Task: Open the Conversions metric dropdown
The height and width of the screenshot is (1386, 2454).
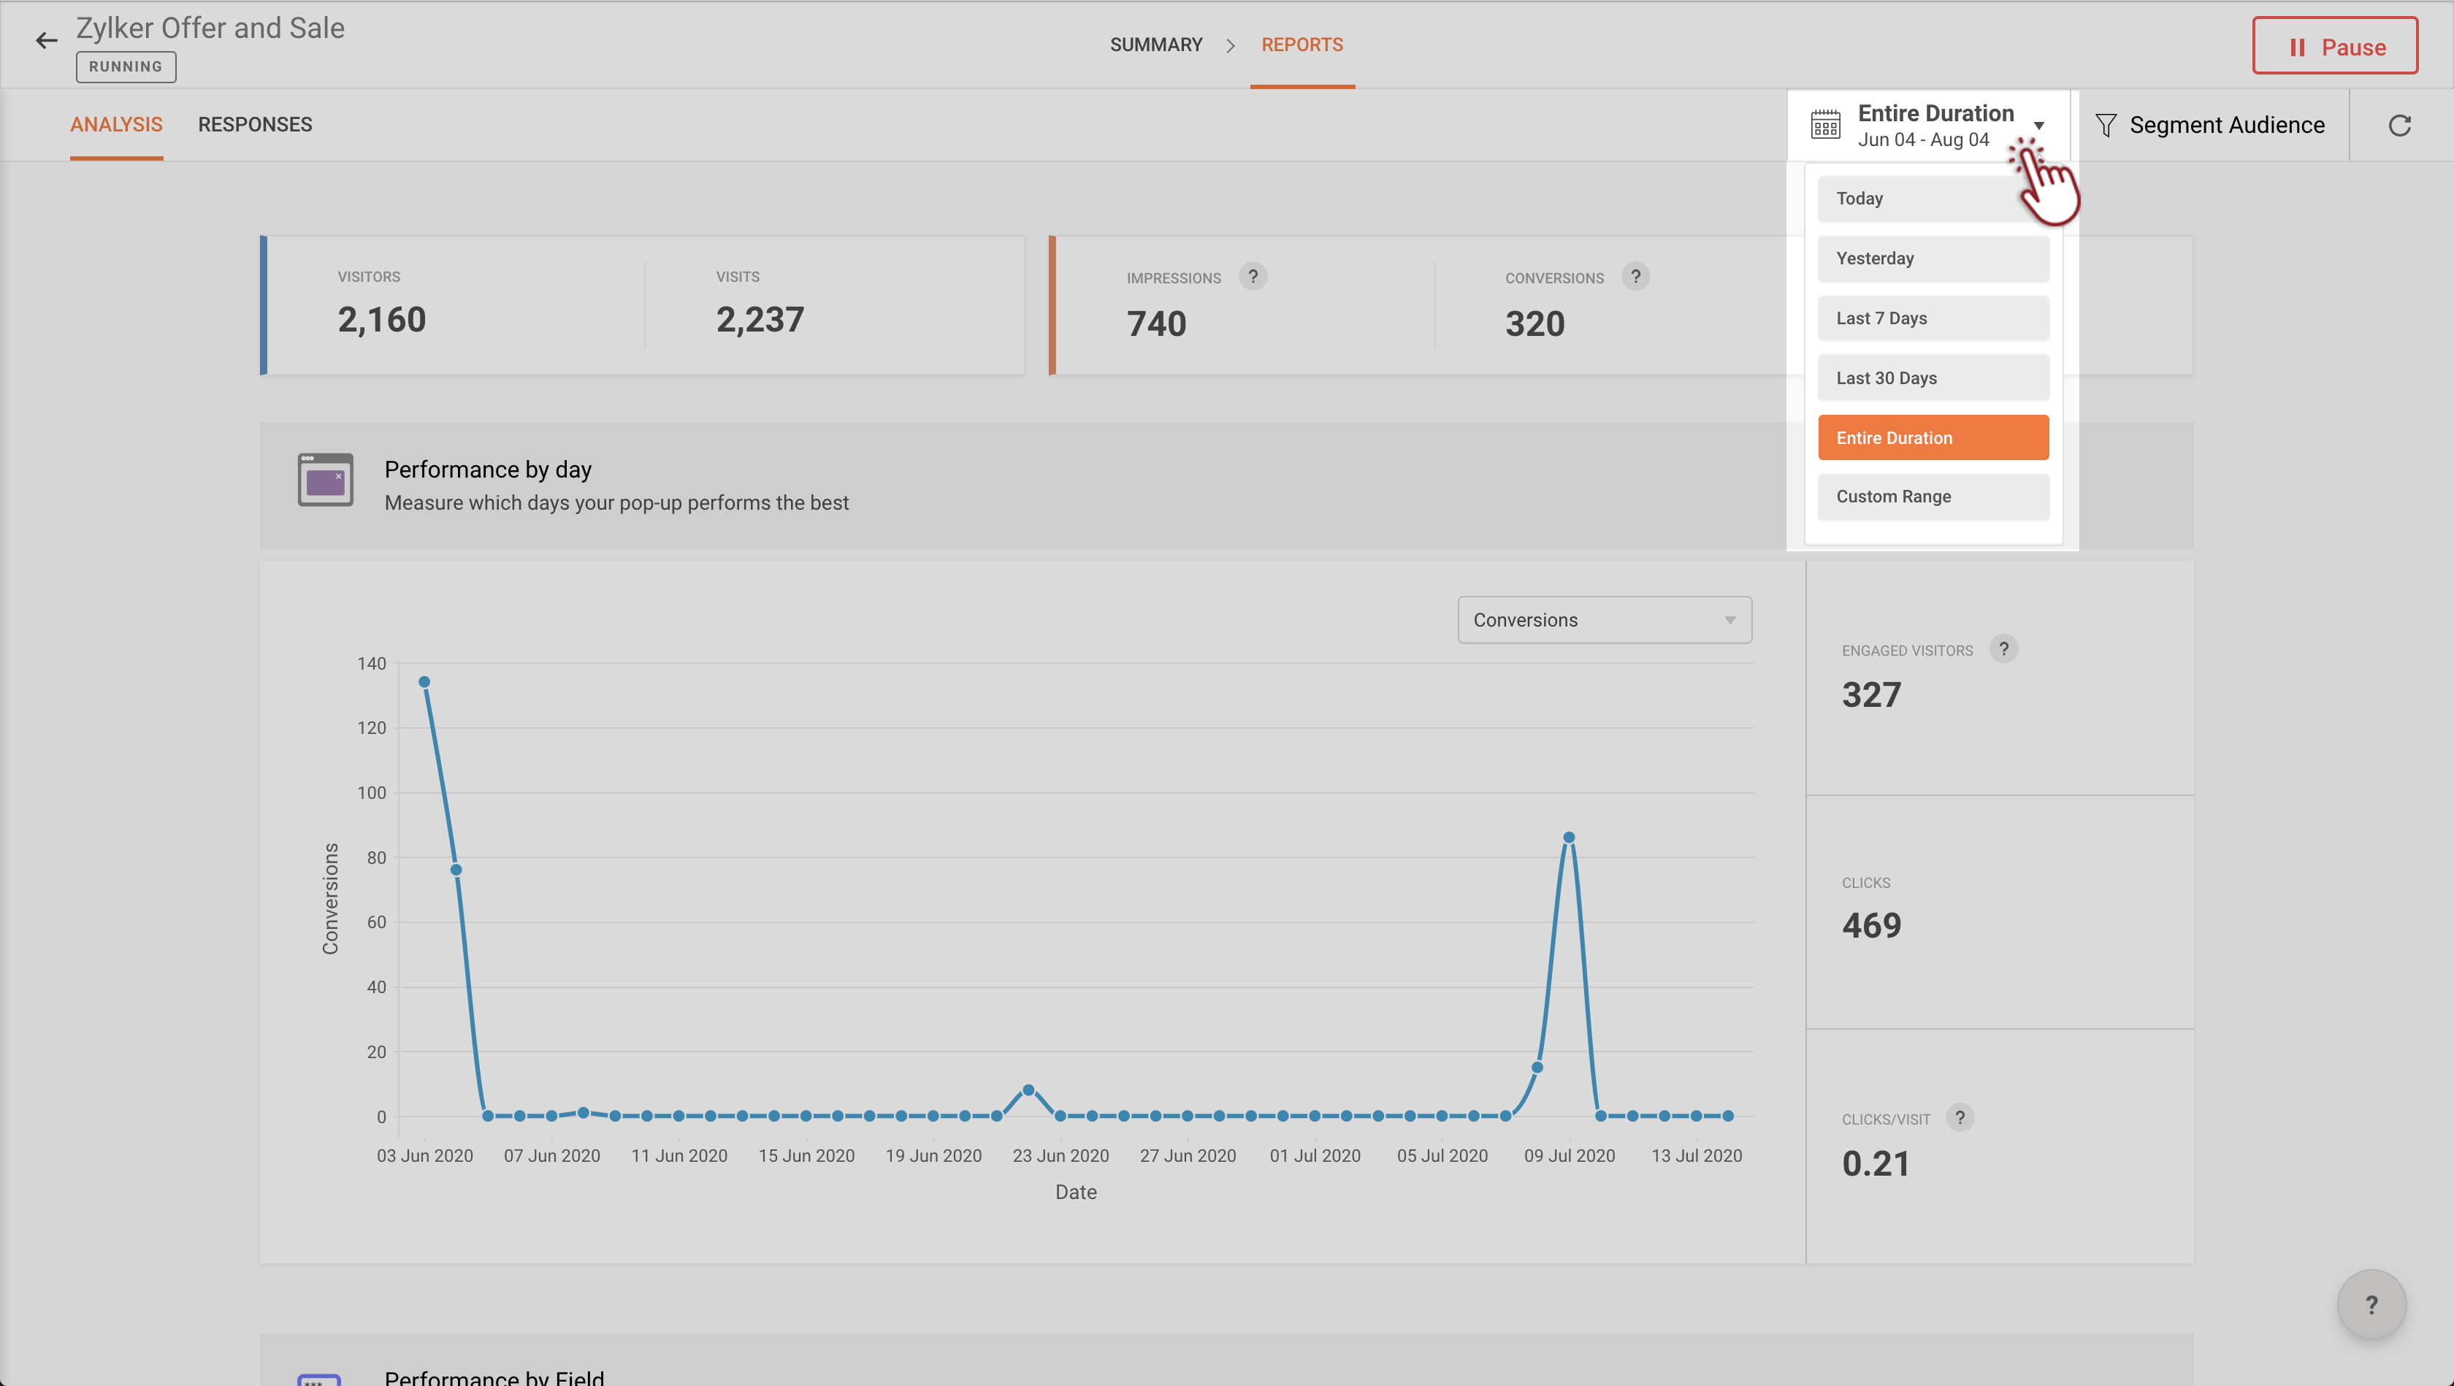Action: coord(1605,620)
